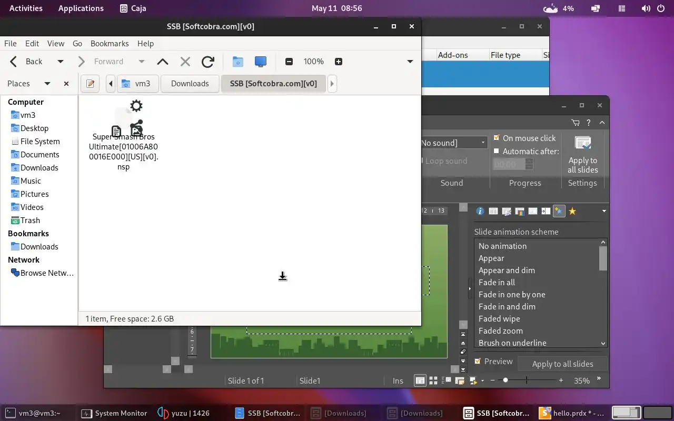Open the Places side pane dropdown

pyautogui.click(x=47, y=84)
